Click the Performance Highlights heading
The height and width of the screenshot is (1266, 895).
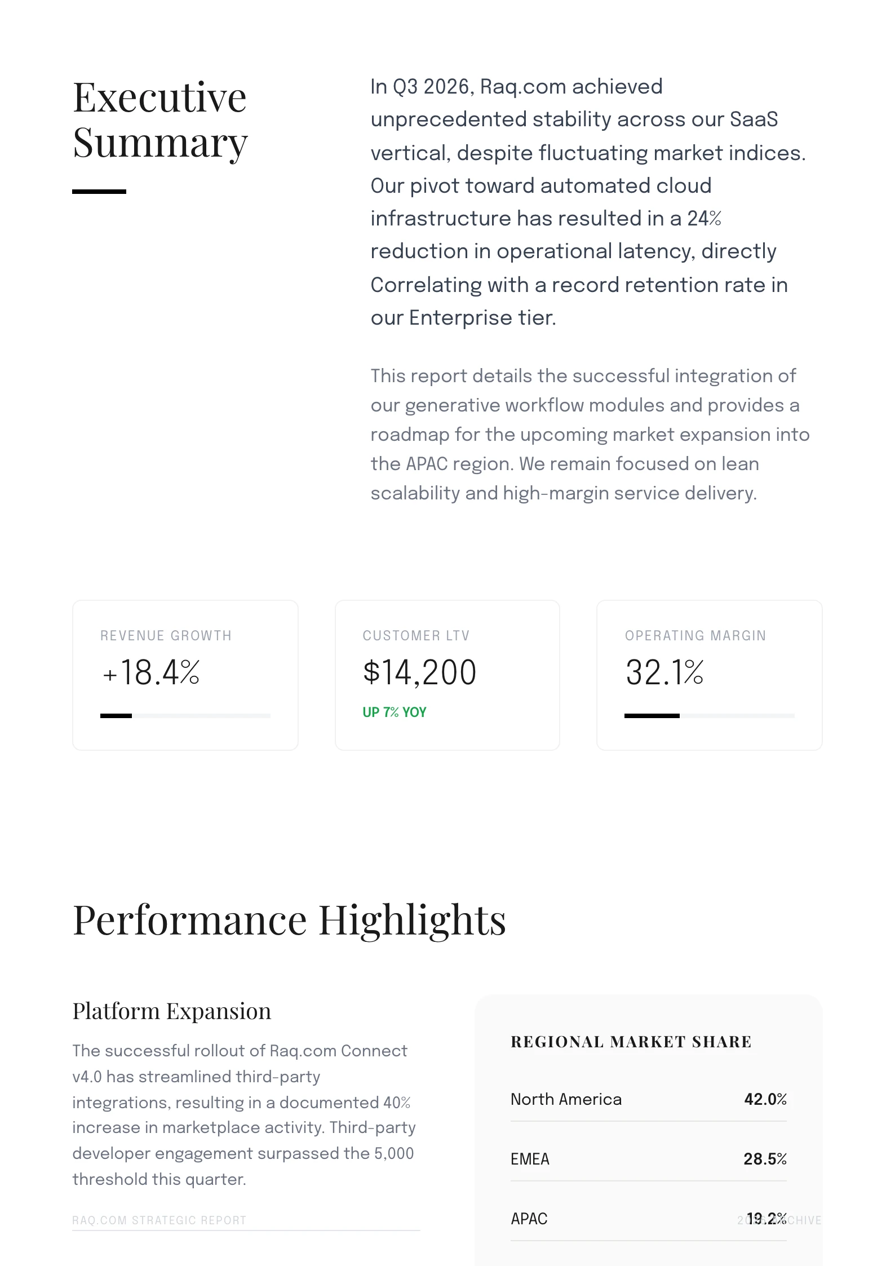pos(289,920)
